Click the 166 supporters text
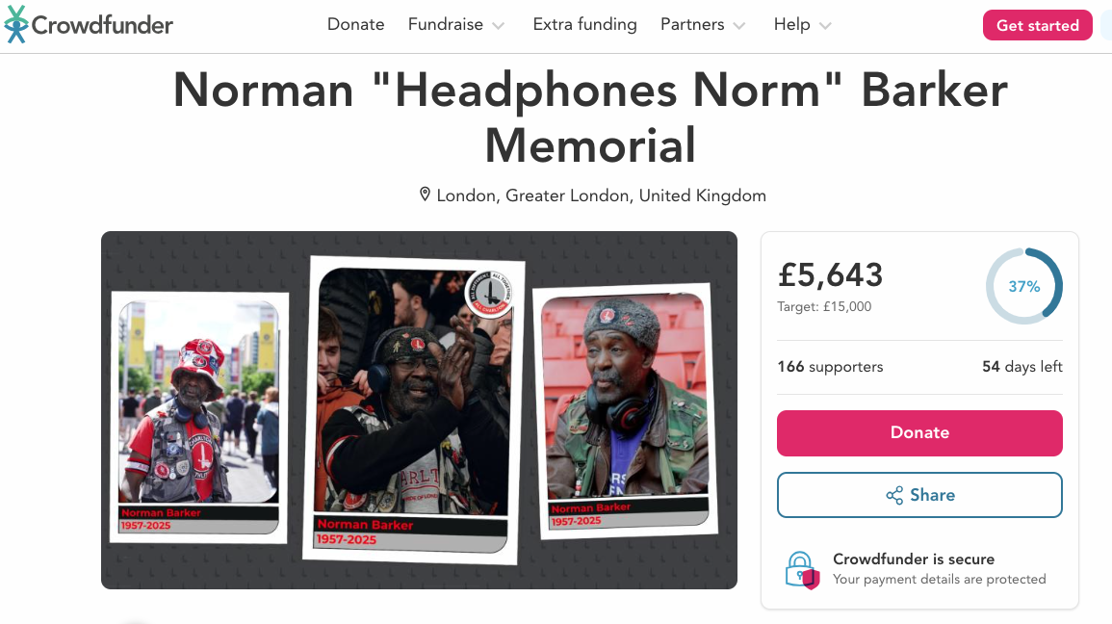 coord(831,367)
